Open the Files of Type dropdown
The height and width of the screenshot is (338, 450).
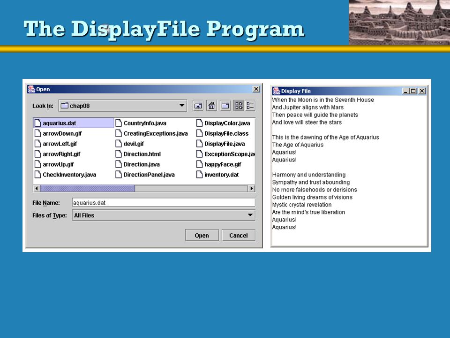(250, 215)
